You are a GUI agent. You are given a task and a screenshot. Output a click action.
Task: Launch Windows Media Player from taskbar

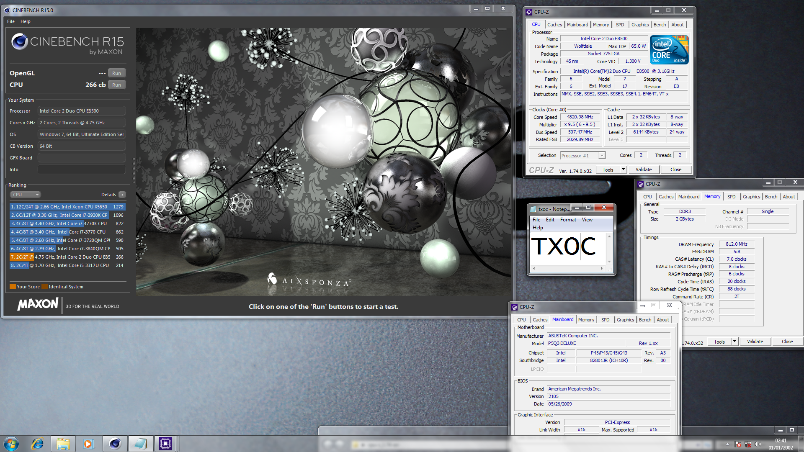(x=88, y=444)
